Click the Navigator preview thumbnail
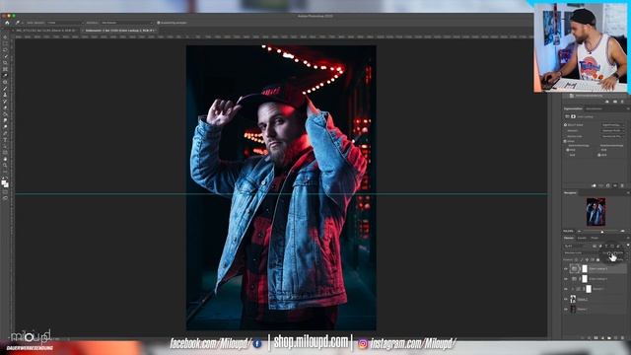Image resolution: width=631 pixels, height=355 pixels. pyautogui.click(x=596, y=211)
